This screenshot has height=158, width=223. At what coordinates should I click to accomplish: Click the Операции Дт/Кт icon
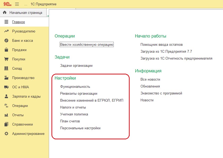[x=6, y=106]
